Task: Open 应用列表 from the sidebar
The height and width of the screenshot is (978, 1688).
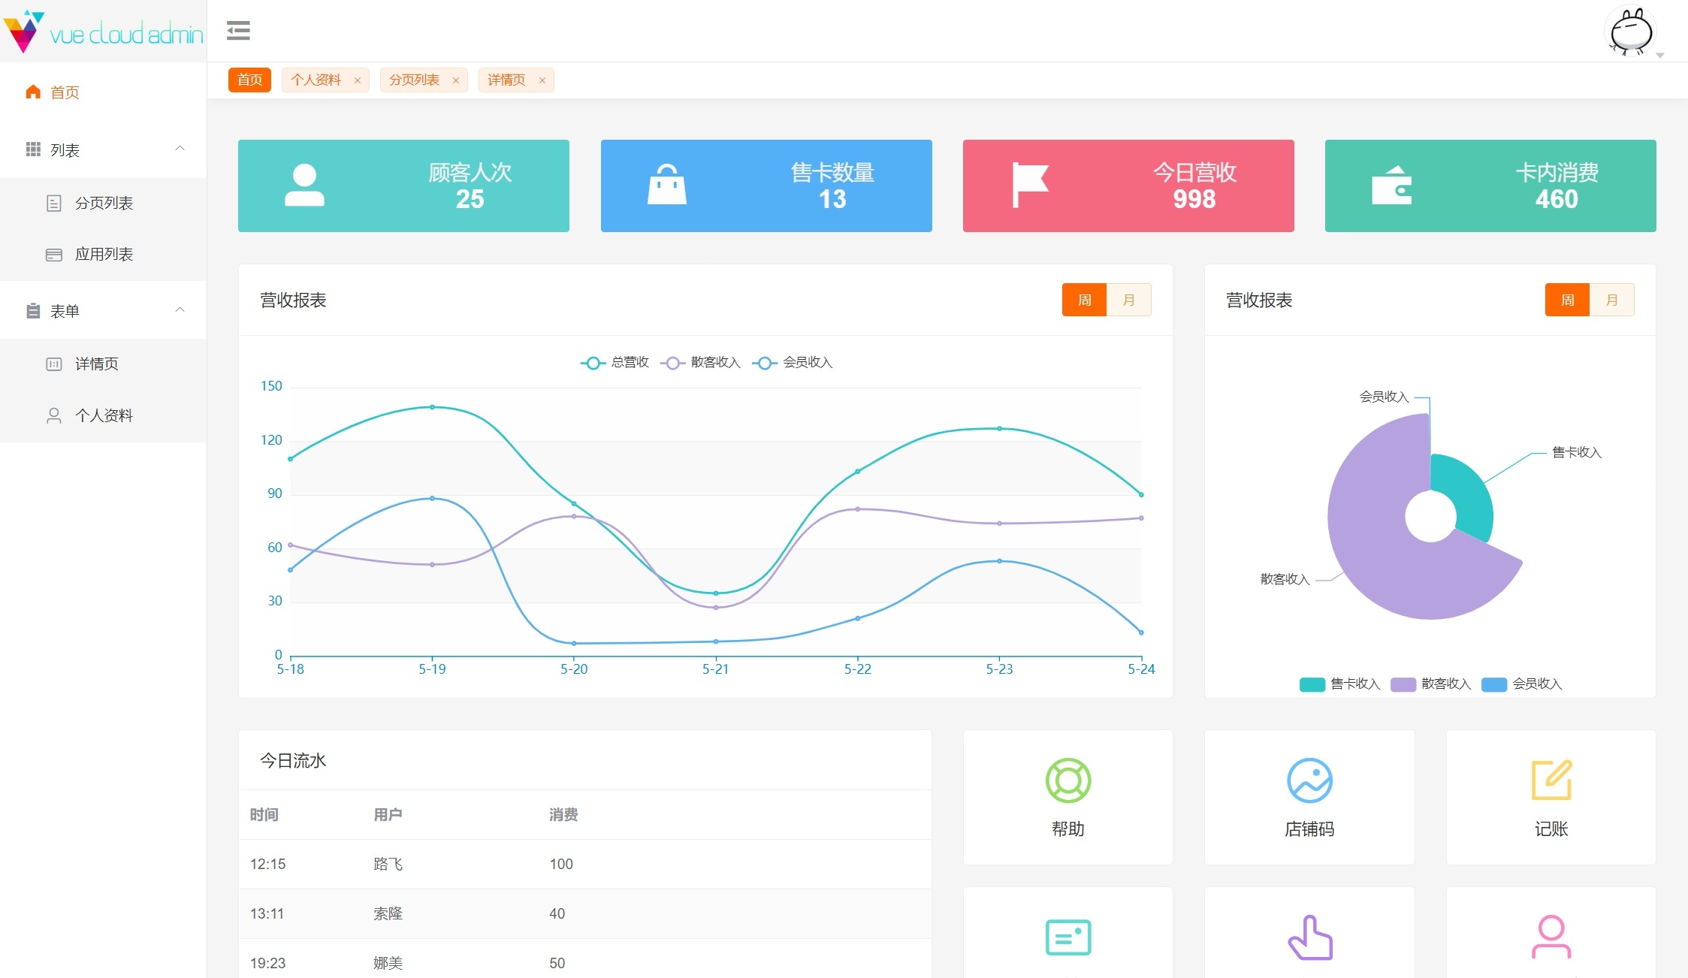Action: pos(104,254)
